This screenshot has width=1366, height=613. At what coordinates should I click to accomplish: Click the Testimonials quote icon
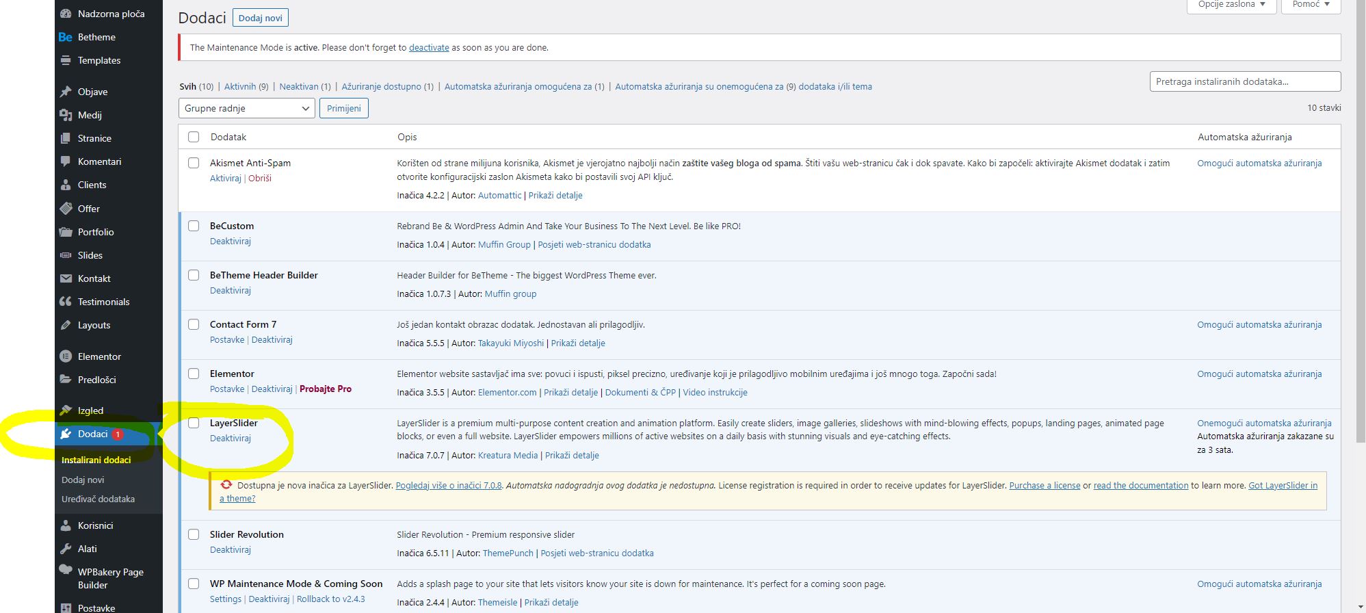coord(66,302)
